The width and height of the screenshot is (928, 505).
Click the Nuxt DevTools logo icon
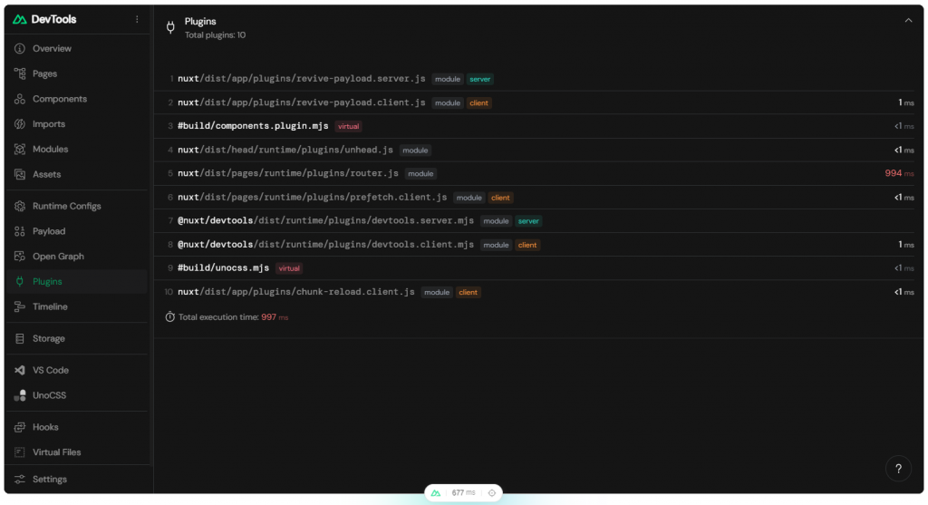pos(20,20)
